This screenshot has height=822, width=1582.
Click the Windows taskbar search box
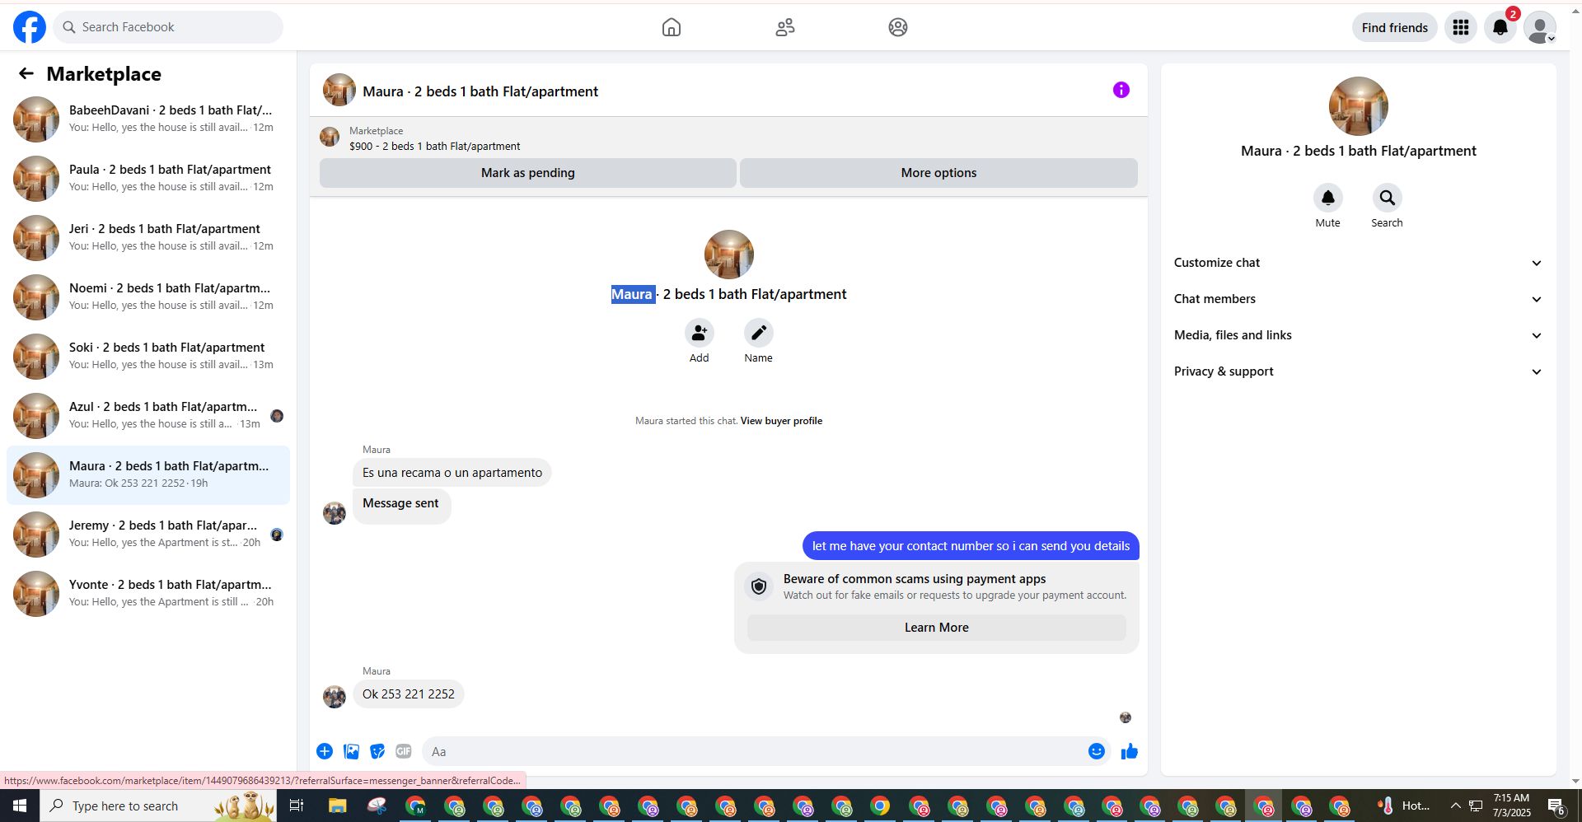pyautogui.click(x=157, y=806)
